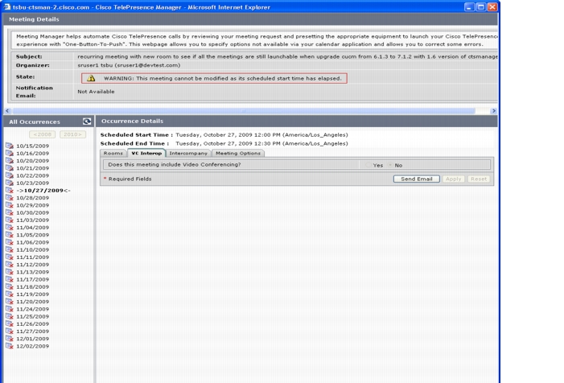564x383 pixels.
Task: Click the warning triangle icon in State row
Action: [x=91, y=78]
